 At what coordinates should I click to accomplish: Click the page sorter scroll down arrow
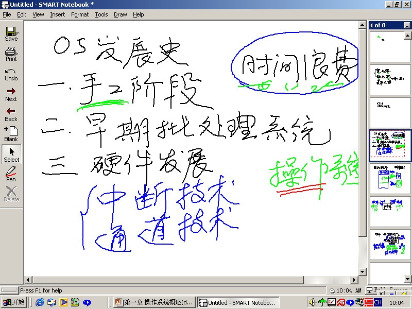(408, 279)
